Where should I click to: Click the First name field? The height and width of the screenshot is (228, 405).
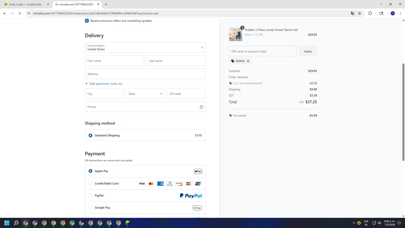pos(114,61)
